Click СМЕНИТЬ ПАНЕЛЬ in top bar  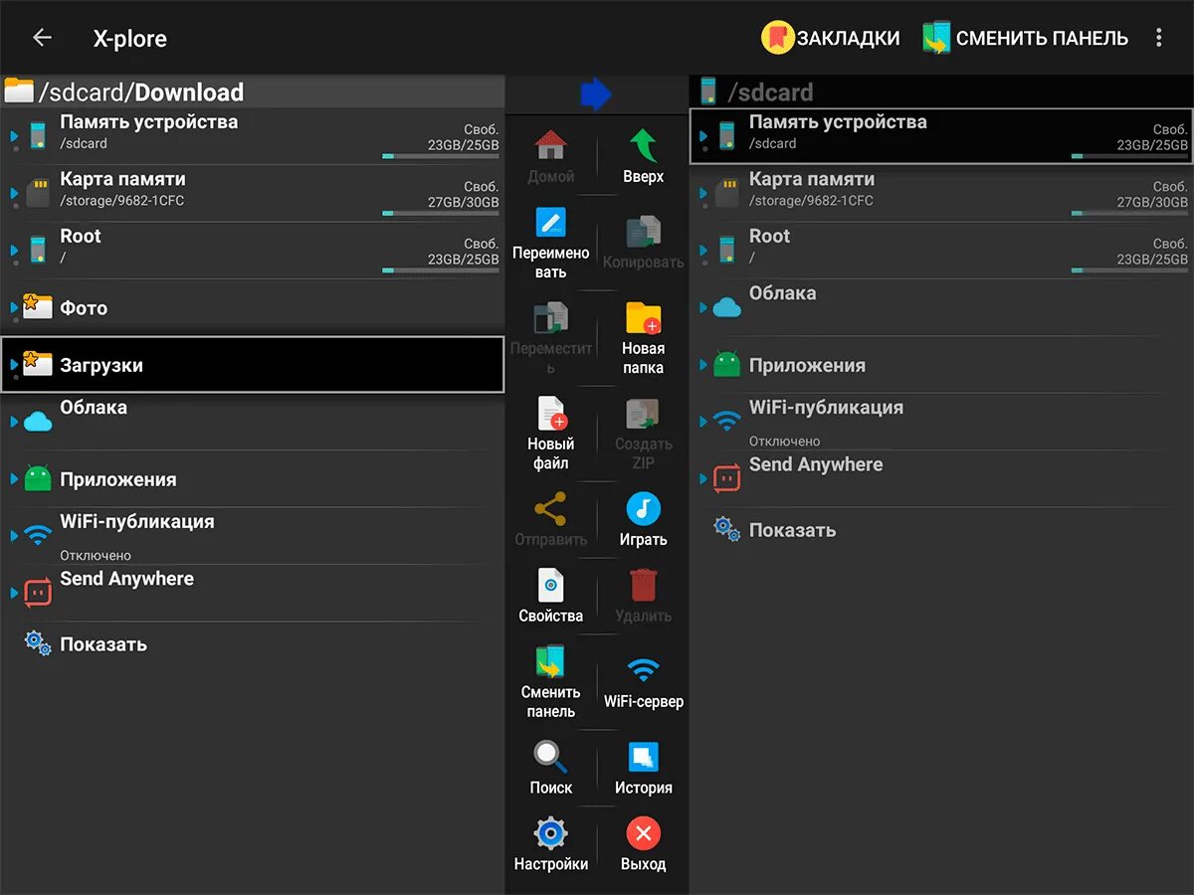tap(1025, 38)
